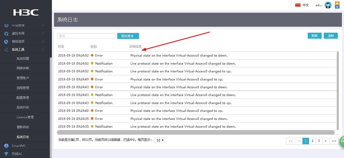Click the log table vertical scrollbar
This screenshot has height=158, width=344.
(338, 90)
